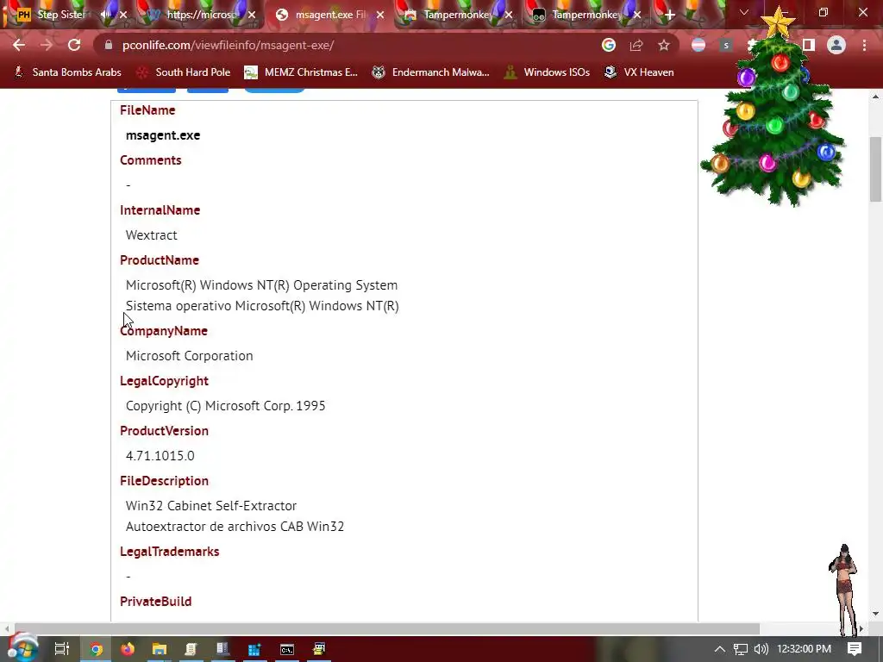This screenshot has height=662, width=883.
Task: Click the InternalName value Wextract
Action: [x=152, y=235]
